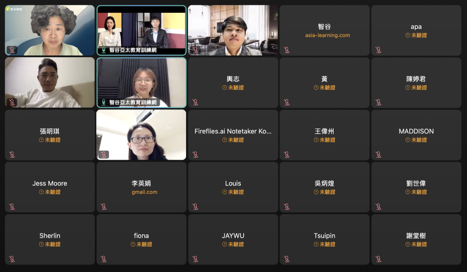Click unverified question icon under MADDISON

[x=408, y=140]
